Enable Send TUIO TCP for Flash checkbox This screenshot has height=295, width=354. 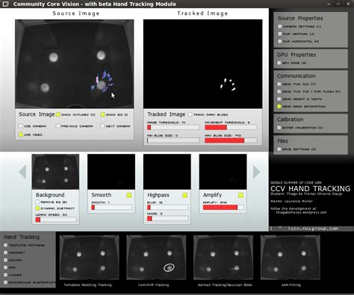click(x=279, y=92)
